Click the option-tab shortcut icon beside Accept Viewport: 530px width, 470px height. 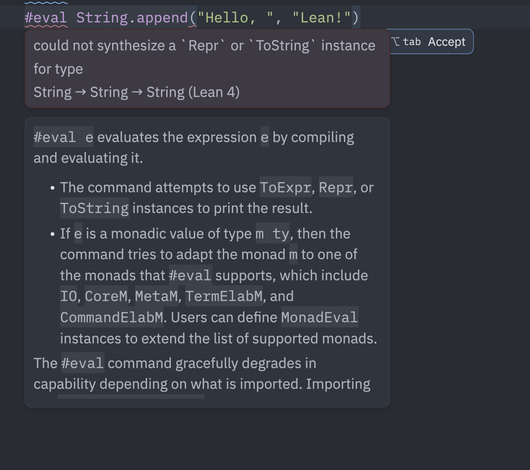pos(406,42)
